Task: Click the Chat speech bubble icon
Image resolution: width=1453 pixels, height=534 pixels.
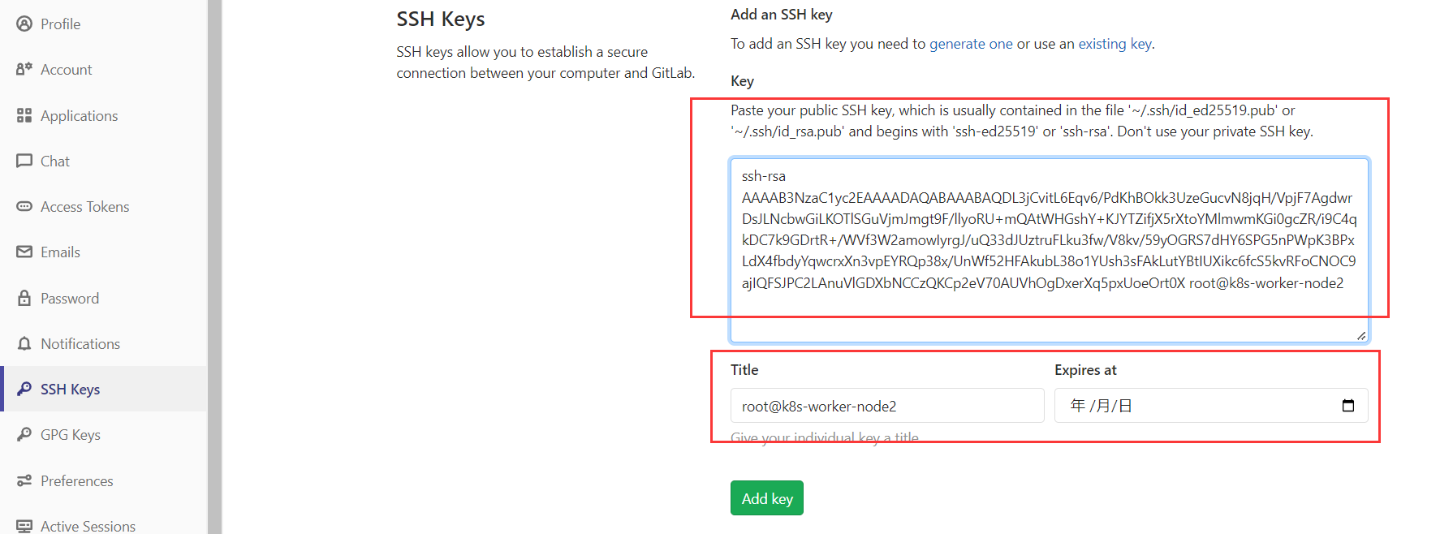Action: (24, 161)
